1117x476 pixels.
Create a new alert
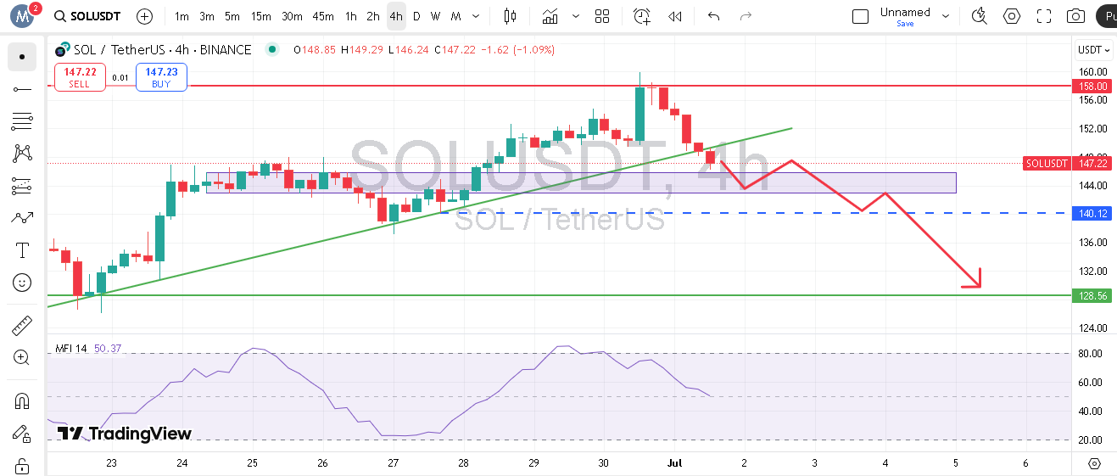[642, 16]
